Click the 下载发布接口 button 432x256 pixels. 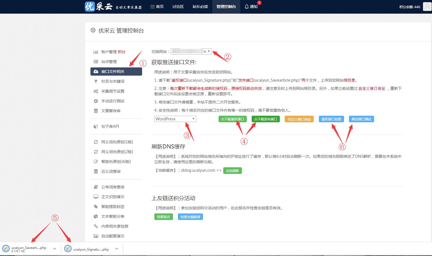(266, 119)
